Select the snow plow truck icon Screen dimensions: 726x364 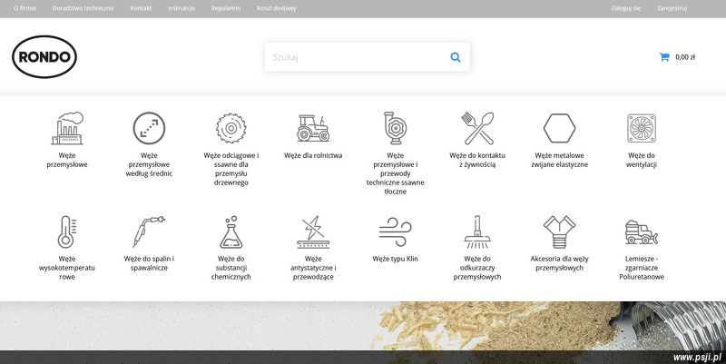(x=642, y=231)
